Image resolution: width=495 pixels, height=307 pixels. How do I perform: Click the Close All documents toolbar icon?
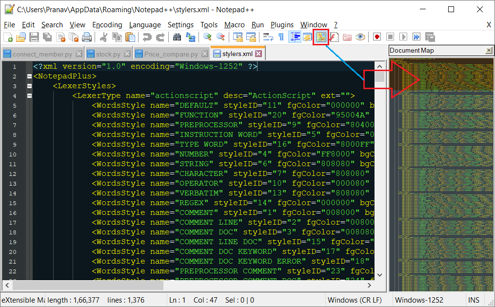pyautogui.click(x=74, y=37)
